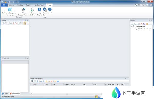Click the ViewCompanion app icon in title bar

(2, 2)
